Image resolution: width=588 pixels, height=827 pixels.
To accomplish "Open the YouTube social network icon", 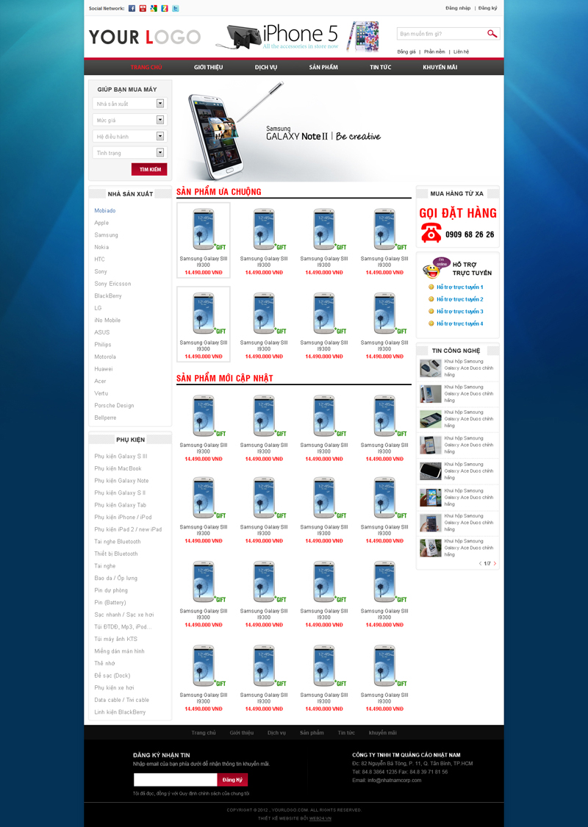I will (143, 8).
